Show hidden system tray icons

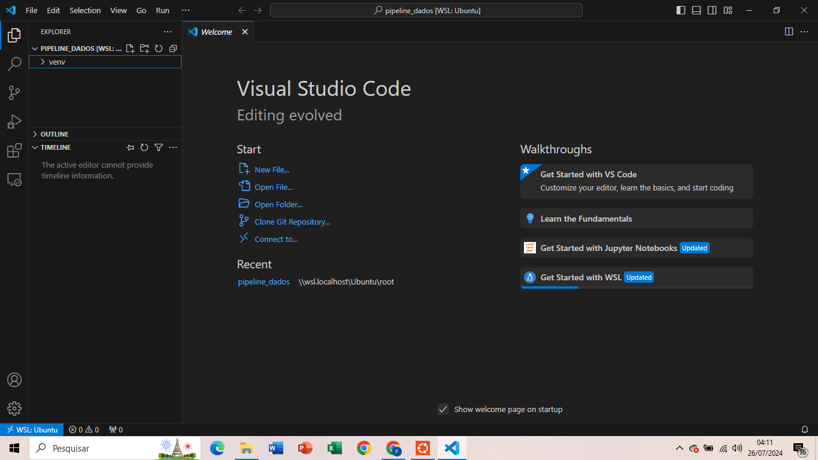pos(679,448)
